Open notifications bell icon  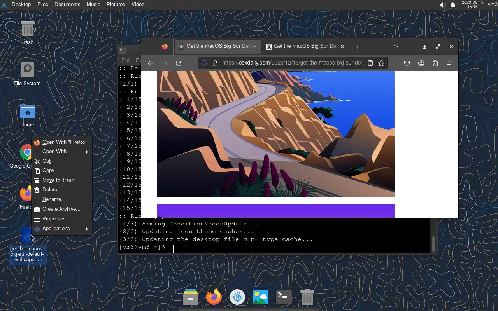453,5
